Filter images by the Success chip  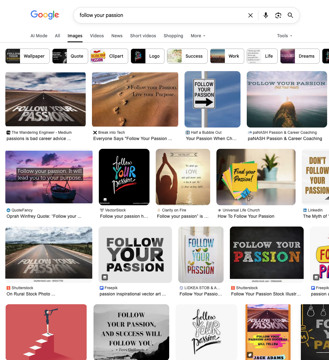point(187,56)
